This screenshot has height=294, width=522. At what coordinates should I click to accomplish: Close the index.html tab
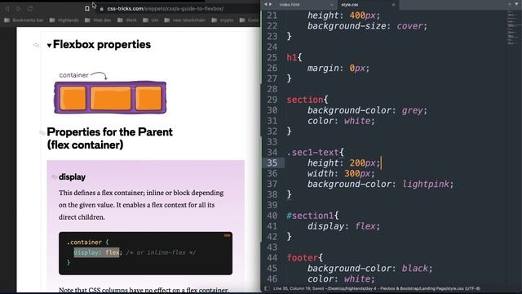pyautogui.click(x=332, y=5)
